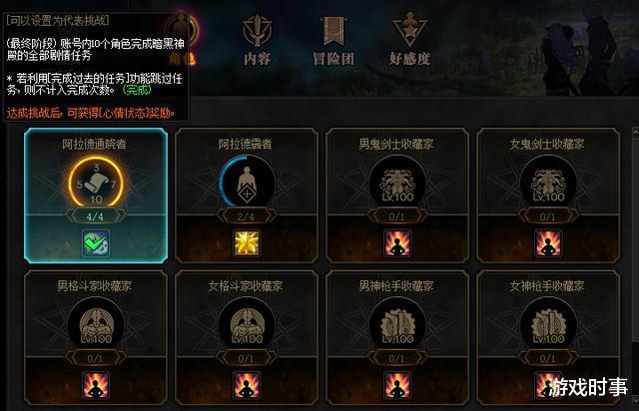Switch to the 冒险团 tab
Screen dimensions: 639x411
click(x=333, y=40)
